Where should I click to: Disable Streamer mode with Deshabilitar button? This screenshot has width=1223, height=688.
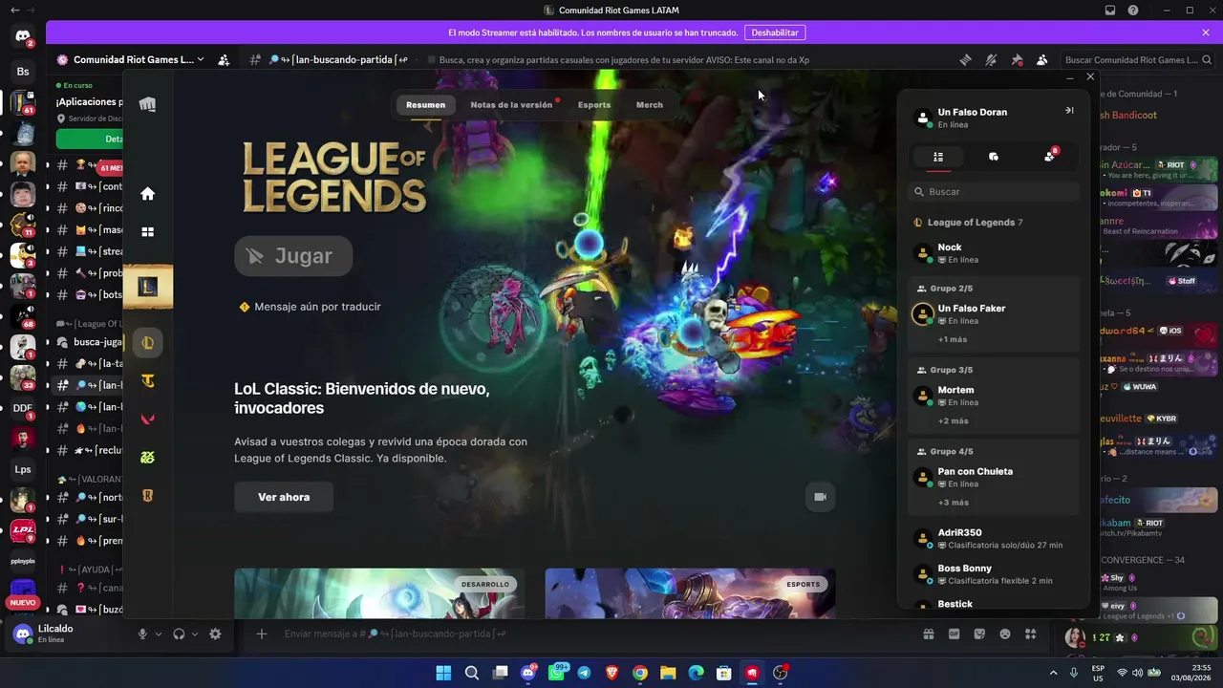point(775,32)
